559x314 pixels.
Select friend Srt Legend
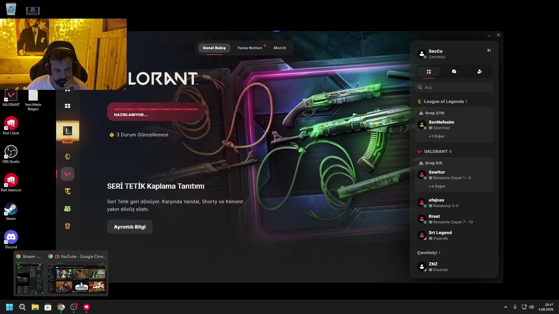pyautogui.click(x=454, y=235)
